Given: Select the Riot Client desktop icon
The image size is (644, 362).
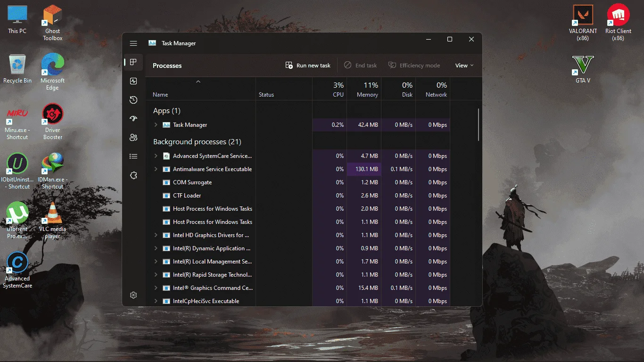Looking at the screenshot, I should click(x=618, y=23).
